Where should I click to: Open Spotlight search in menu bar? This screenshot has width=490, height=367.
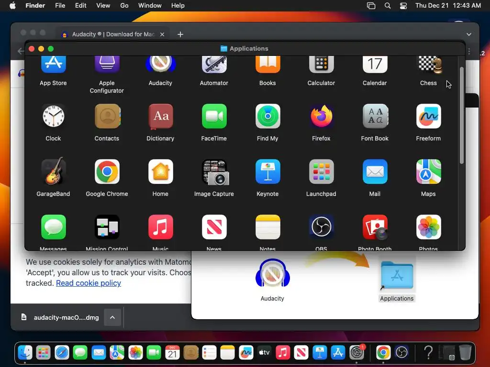click(x=388, y=6)
